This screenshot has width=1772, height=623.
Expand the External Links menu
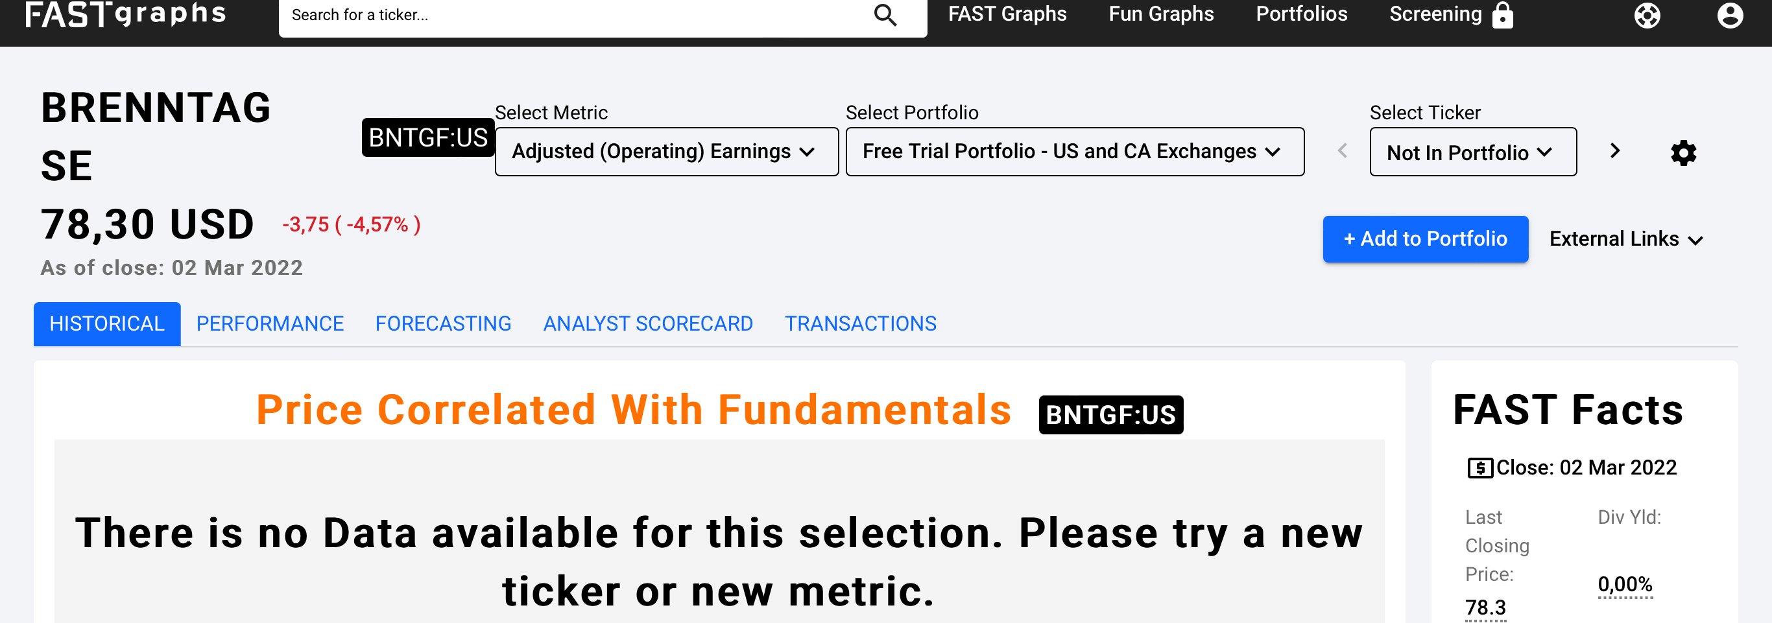[x=1625, y=239]
